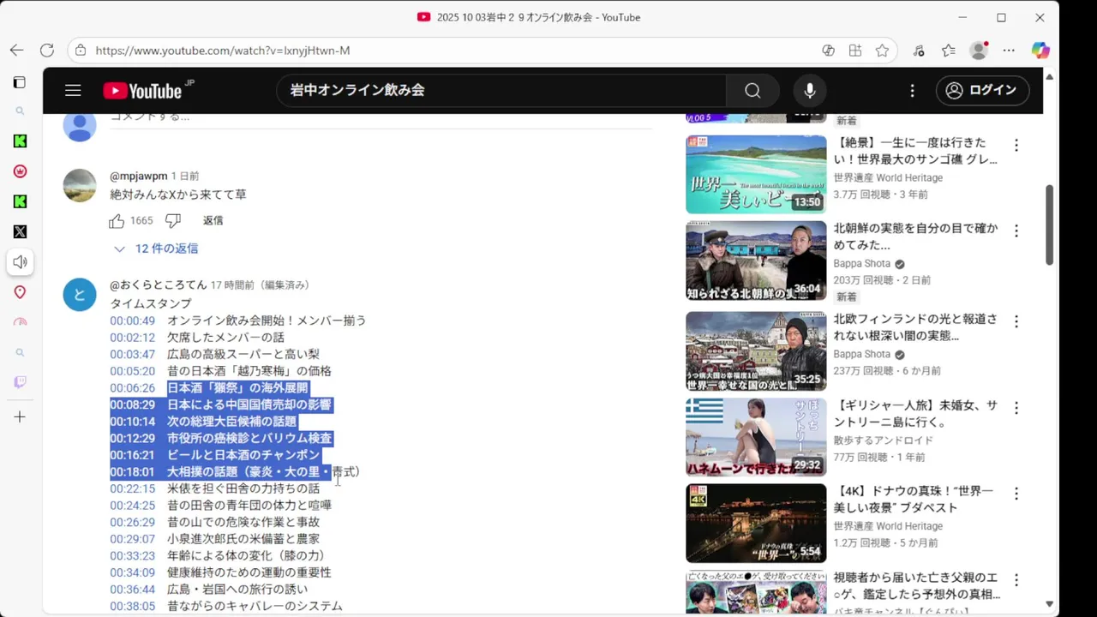Open the 4K ドナウ 5:54 video thumbnail
The image size is (1097, 617).
[756, 524]
